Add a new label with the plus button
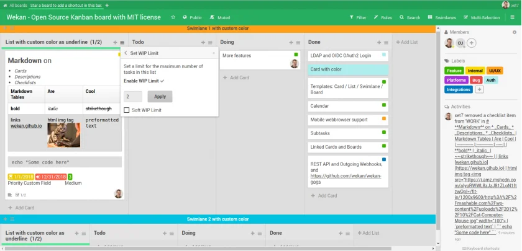522x251 pixels. [x=479, y=90]
